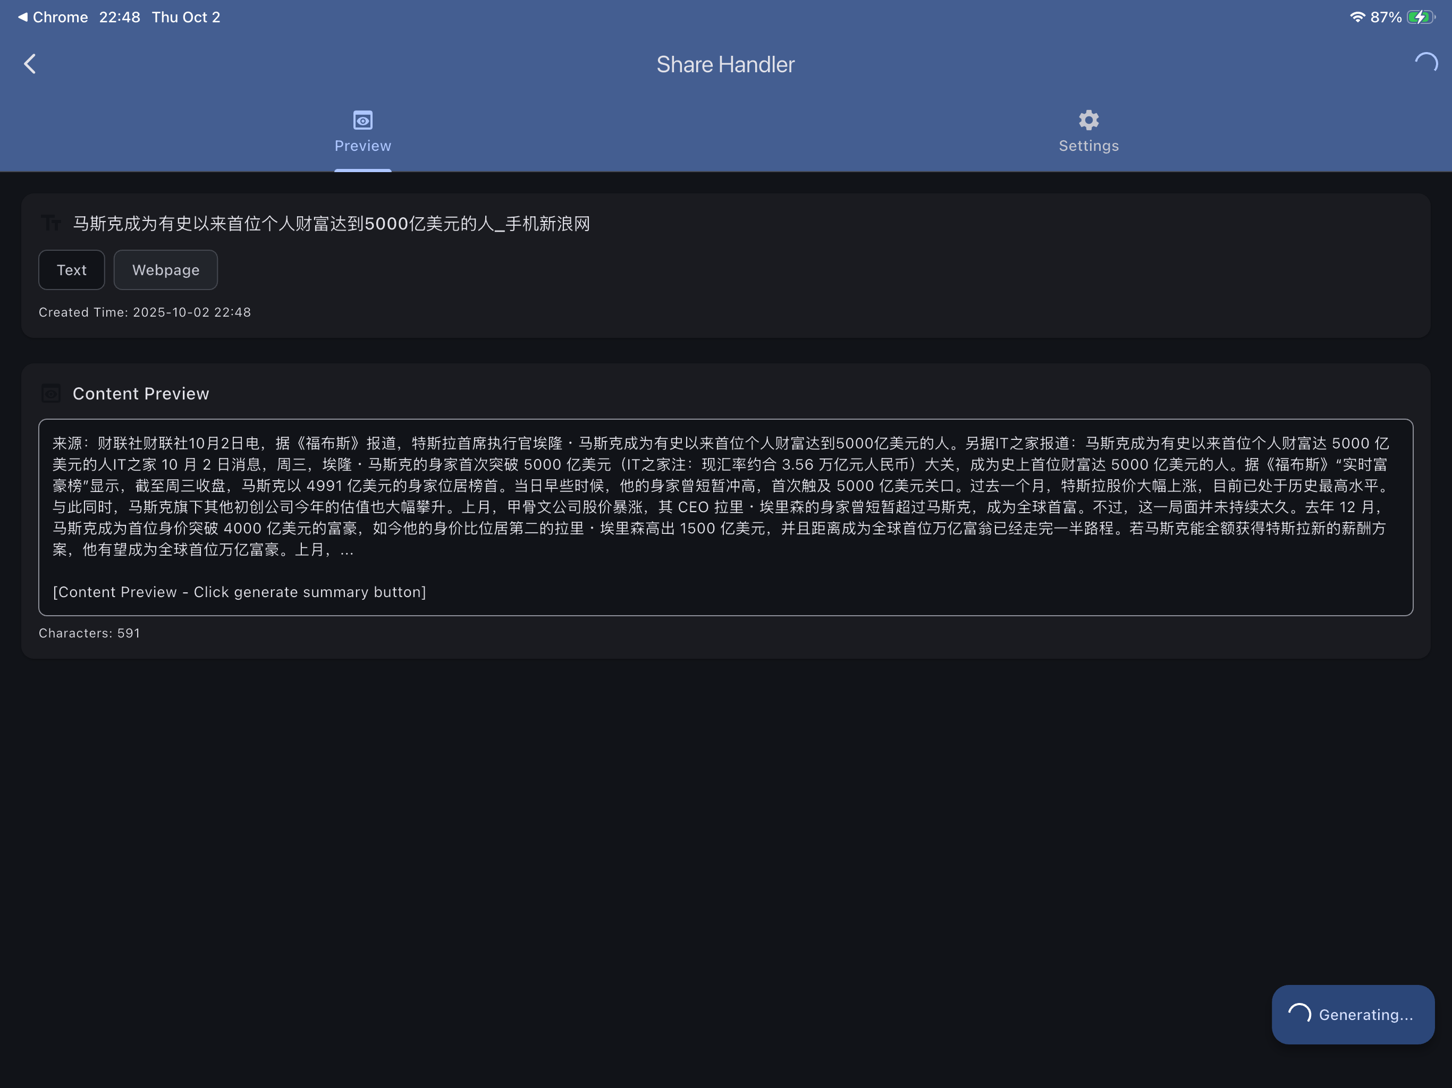
Task: Tap the Content Preview eye icon
Action: pos(50,393)
